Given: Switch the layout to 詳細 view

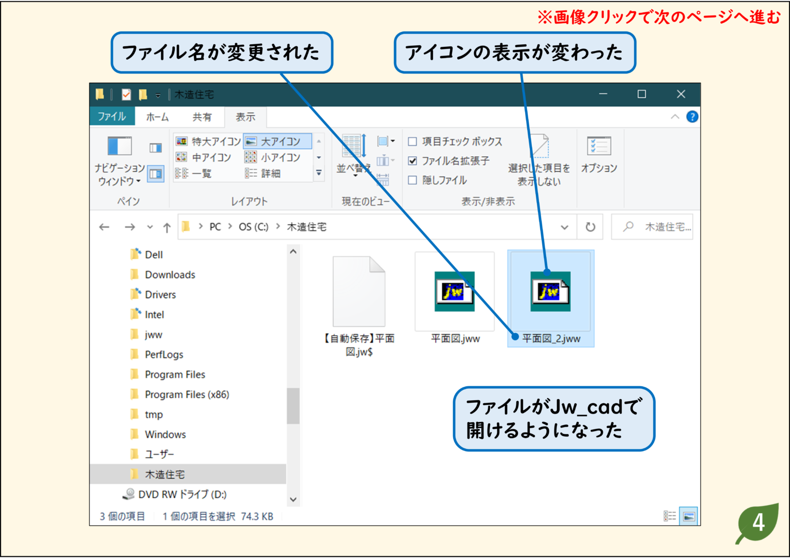Looking at the screenshot, I should point(270,174).
